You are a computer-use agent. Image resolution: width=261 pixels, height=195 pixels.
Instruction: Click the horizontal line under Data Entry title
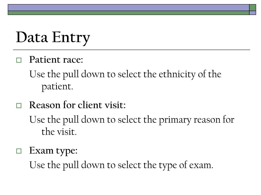(132, 50)
